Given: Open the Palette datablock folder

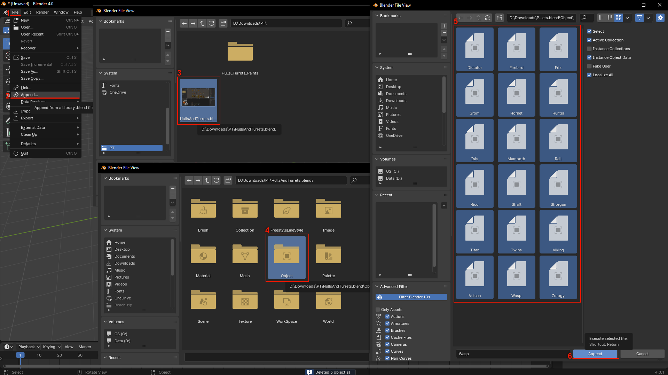Looking at the screenshot, I should click(x=329, y=259).
